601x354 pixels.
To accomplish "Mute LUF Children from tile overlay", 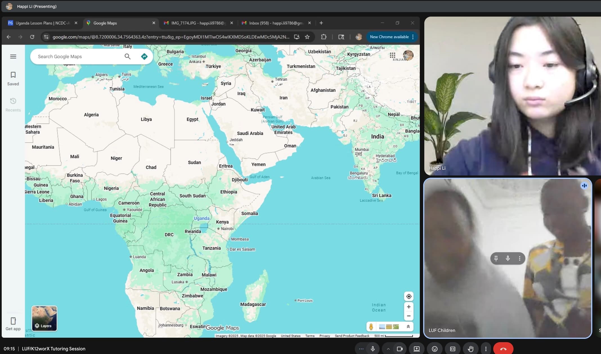I will 508,258.
